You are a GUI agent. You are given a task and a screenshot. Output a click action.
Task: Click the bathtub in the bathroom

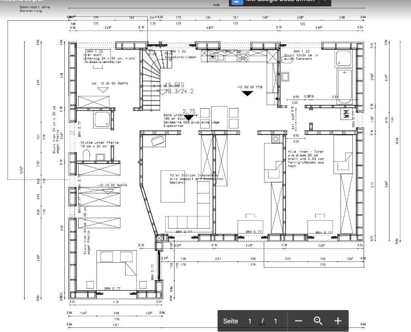[344, 86]
